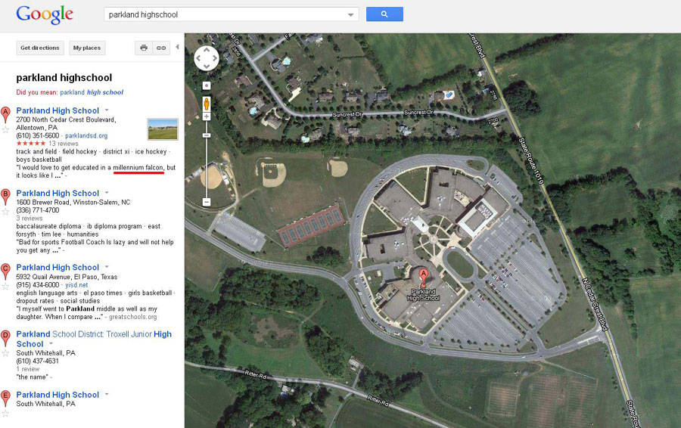Open the first result's photo thumbnail
This screenshot has width=681, height=428.
(163, 129)
